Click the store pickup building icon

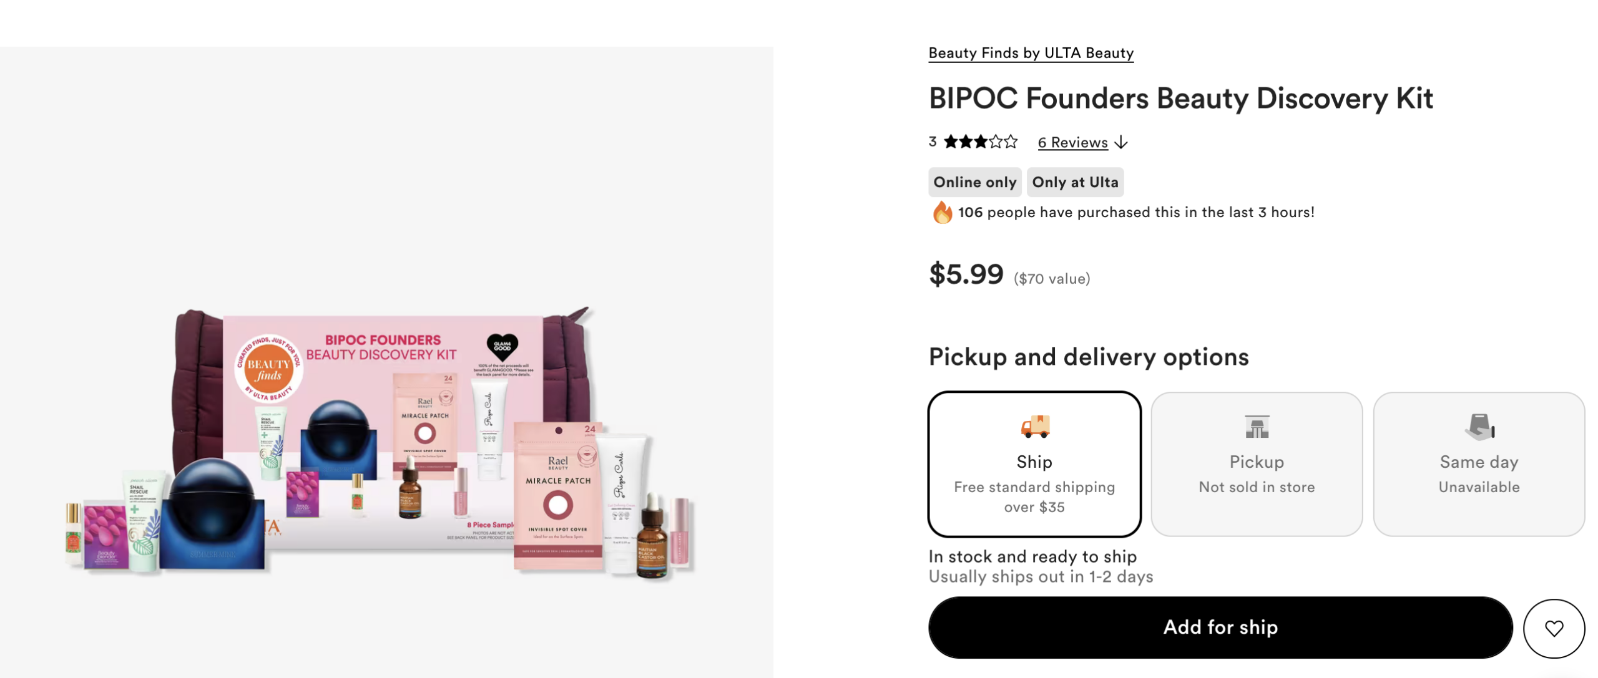1256,427
